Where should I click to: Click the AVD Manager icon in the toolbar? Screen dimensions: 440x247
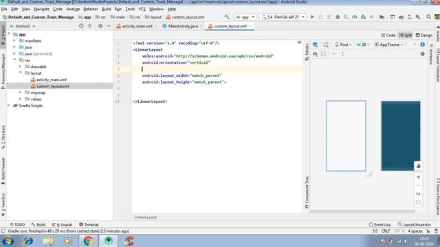tap(410, 17)
